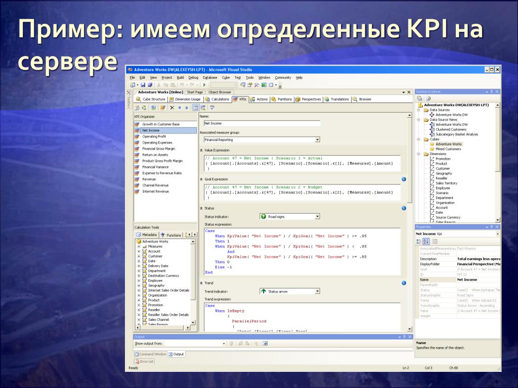518x388 pixels.
Task: Click the info icon next to Trend section
Action: point(404,283)
